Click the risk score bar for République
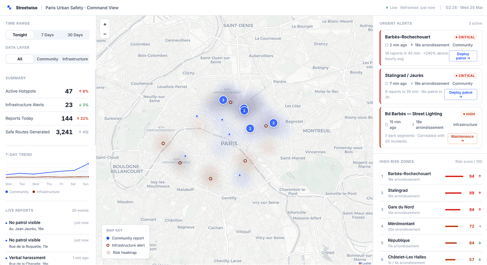The image size is (487, 265). point(454,243)
